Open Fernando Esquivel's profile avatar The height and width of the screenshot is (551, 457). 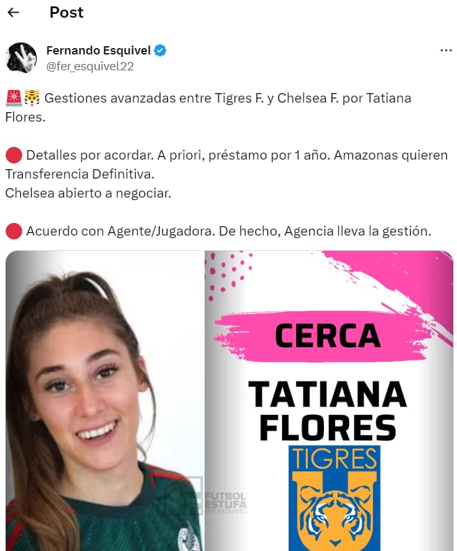tap(22, 58)
